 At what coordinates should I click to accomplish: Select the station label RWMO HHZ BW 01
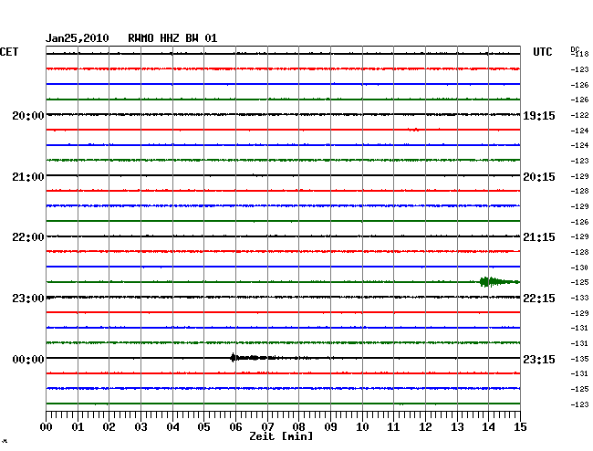coord(172,38)
